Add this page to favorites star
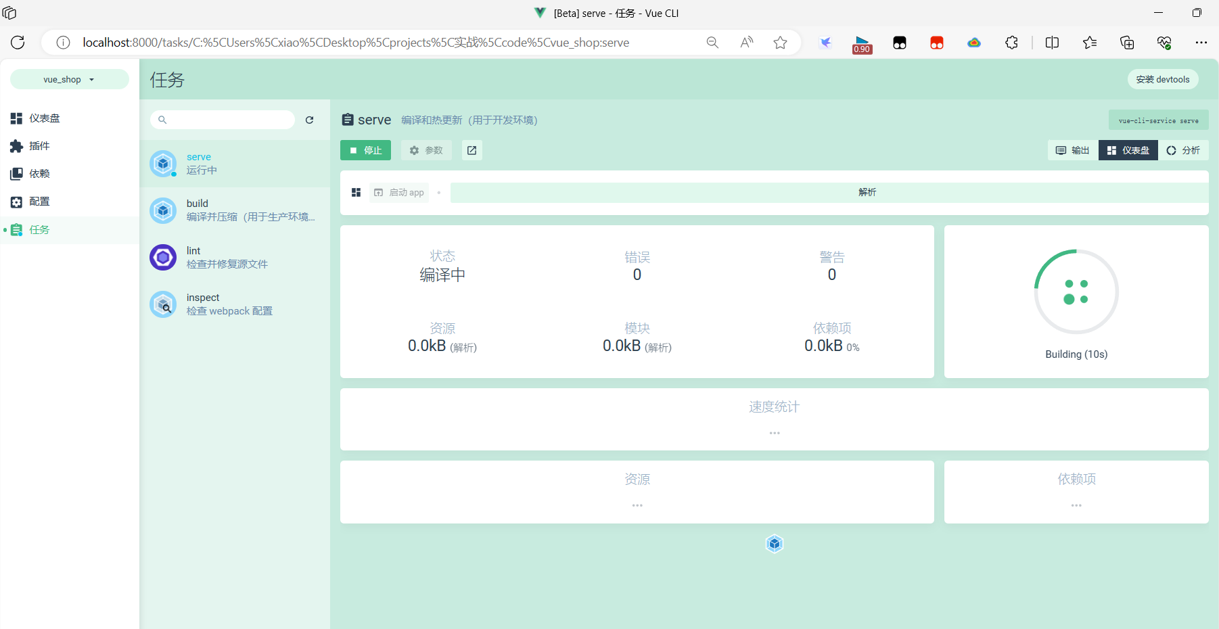 [x=780, y=43]
